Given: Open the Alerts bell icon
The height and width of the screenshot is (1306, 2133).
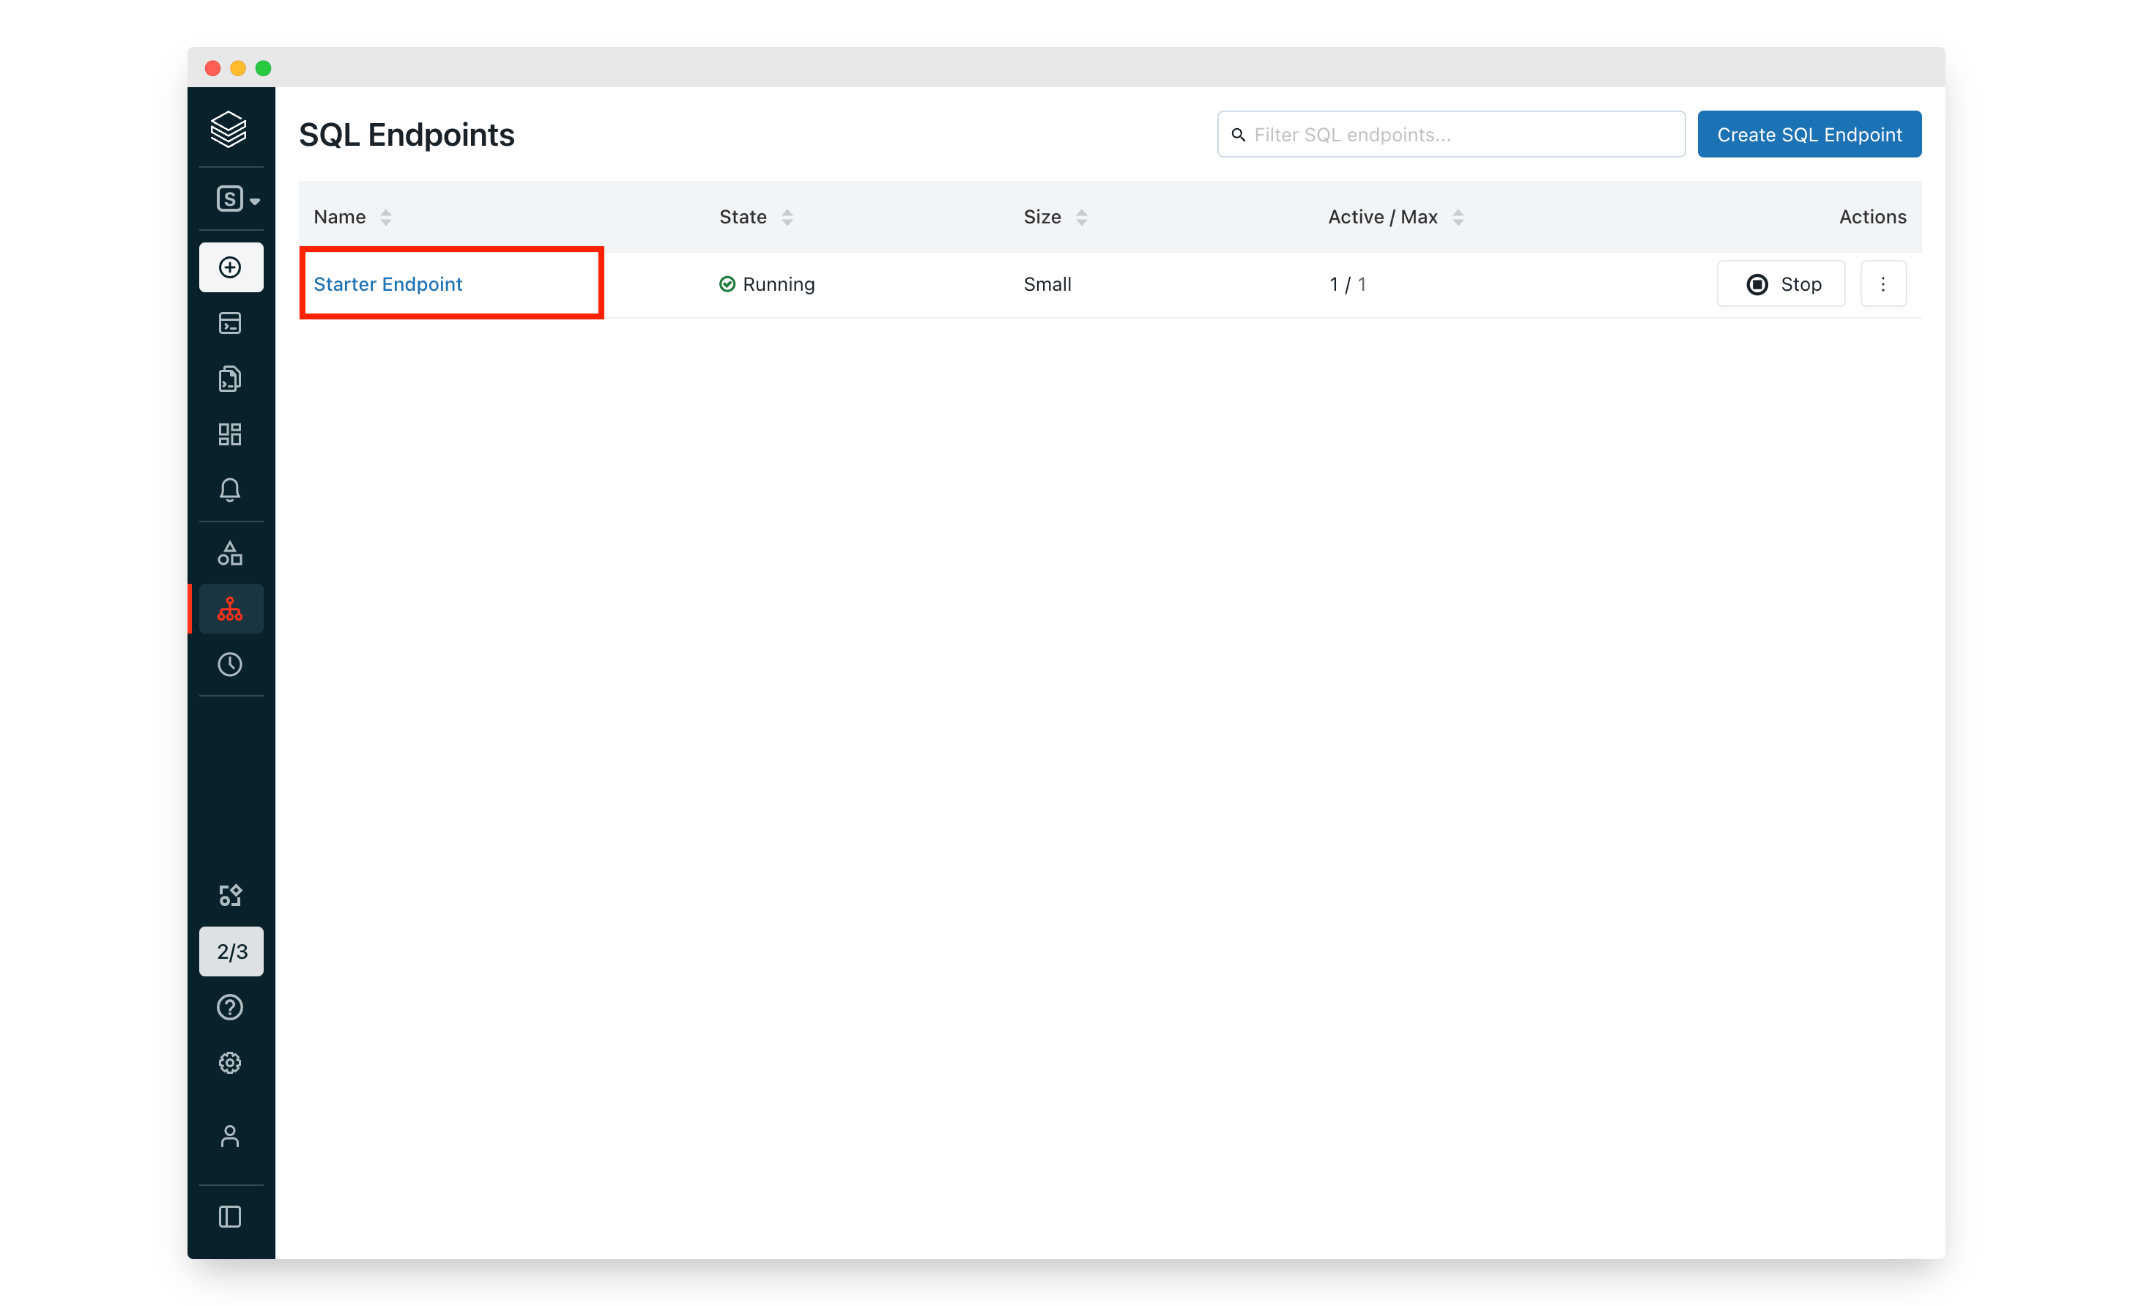Looking at the screenshot, I should click(x=230, y=490).
